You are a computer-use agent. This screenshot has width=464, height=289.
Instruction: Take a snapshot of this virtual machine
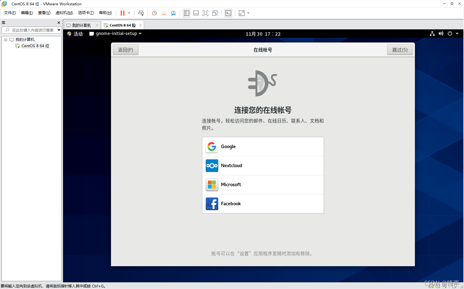154,13
